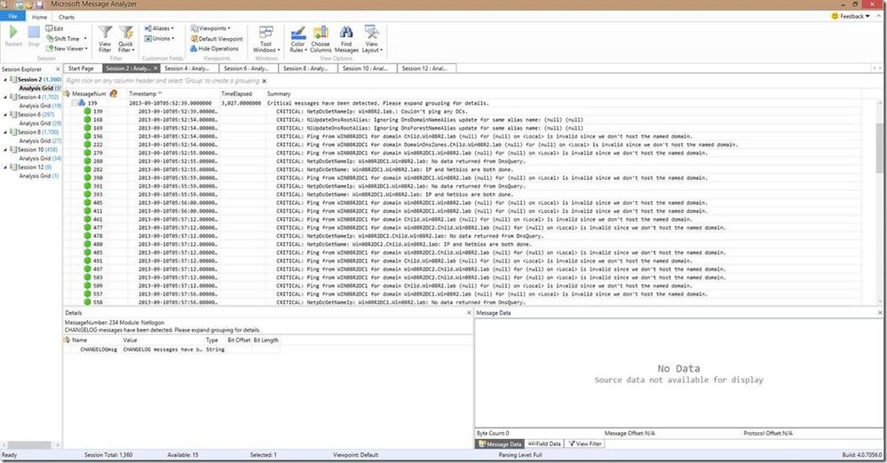This screenshot has height=463, width=887.
Task: Collapse Session 4 tree node
Action: tap(5, 98)
